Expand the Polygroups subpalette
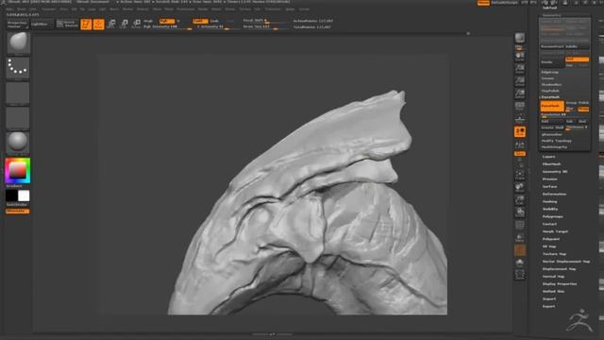604x340 pixels. (553, 216)
